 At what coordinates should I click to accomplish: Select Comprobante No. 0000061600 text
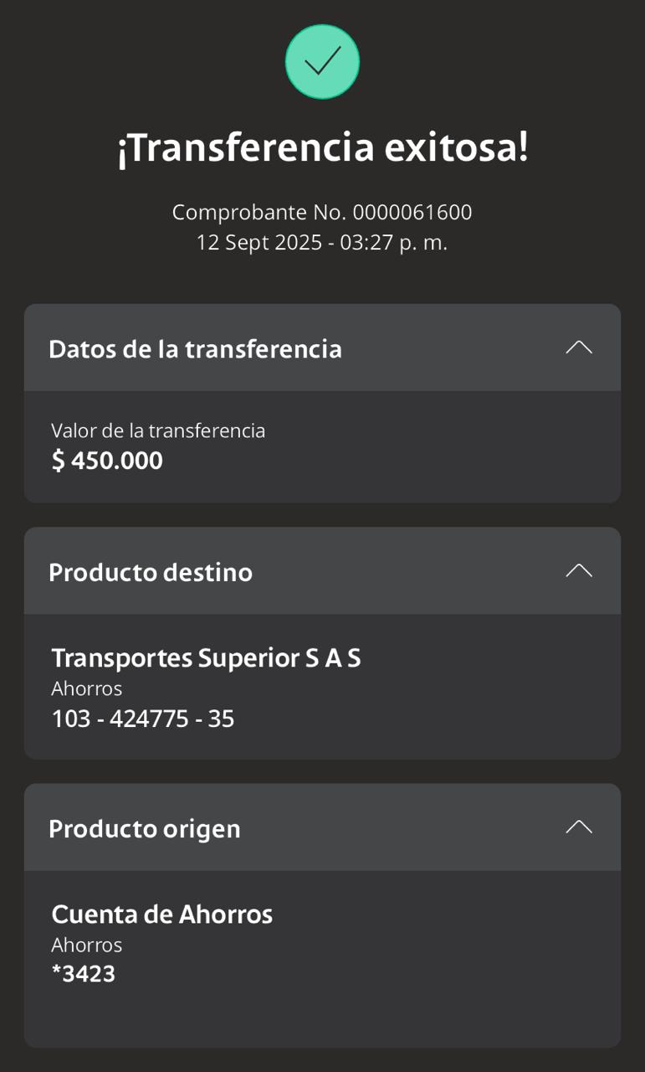click(x=322, y=213)
